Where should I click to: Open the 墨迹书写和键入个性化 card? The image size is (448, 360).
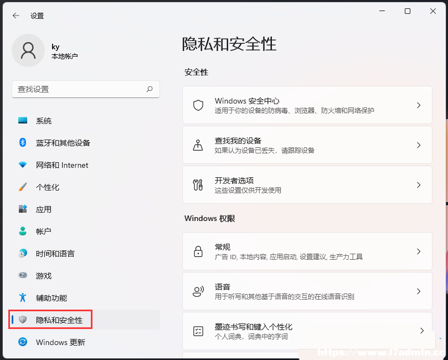tap(307, 331)
